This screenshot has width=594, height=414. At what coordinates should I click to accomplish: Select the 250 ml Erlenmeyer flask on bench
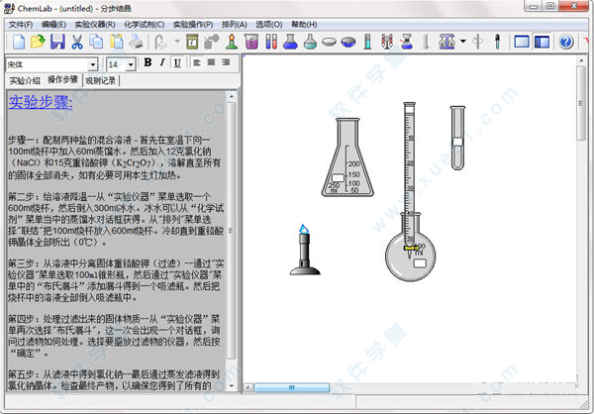347,156
